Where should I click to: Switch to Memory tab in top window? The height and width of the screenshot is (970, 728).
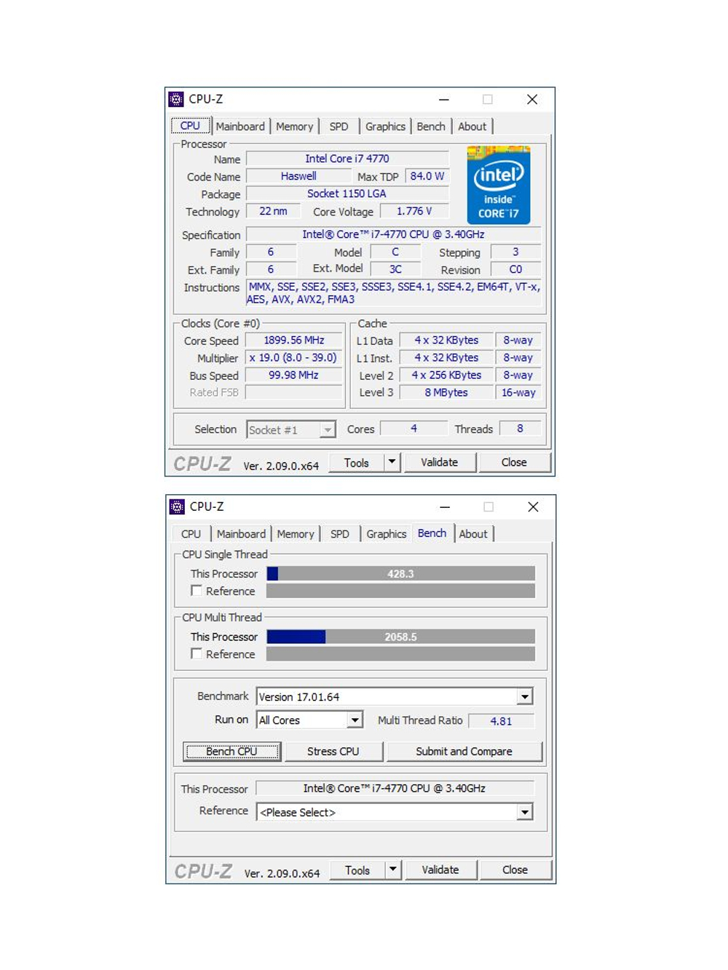[294, 127]
